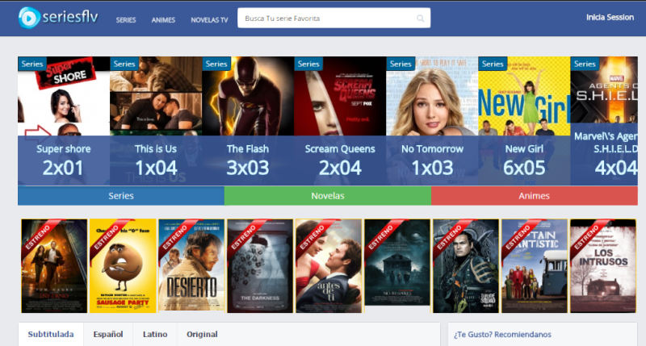Open New Girl 6x05 episode card

(x=524, y=120)
